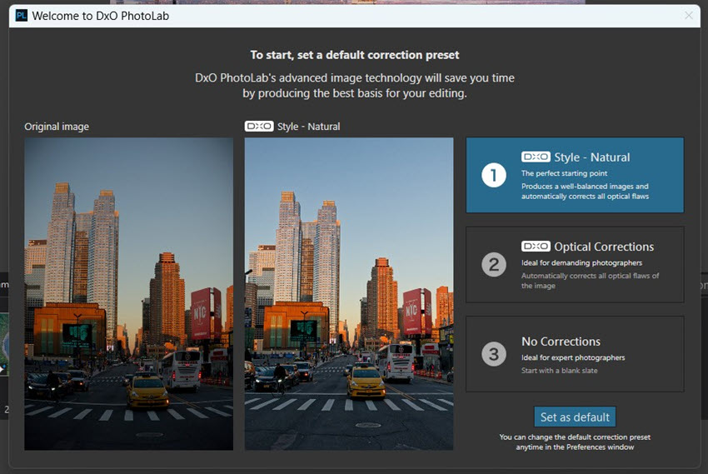Click the number 2 circle icon

494,265
